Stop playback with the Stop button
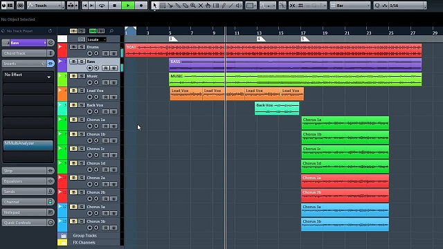The height and width of the screenshot is (249, 443). coord(115,6)
